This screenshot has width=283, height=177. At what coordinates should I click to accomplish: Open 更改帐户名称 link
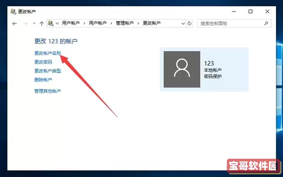[x=48, y=53]
